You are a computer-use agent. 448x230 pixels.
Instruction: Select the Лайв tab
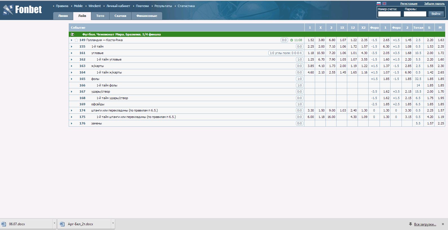click(x=82, y=16)
